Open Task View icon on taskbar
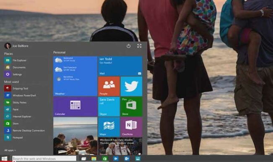The height and width of the screenshot is (162, 273). 84,159
